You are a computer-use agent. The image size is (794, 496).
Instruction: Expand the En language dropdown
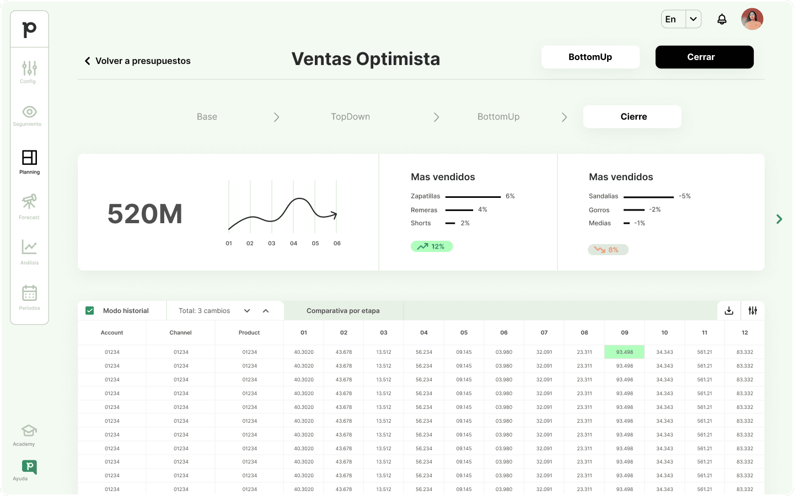point(693,19)
